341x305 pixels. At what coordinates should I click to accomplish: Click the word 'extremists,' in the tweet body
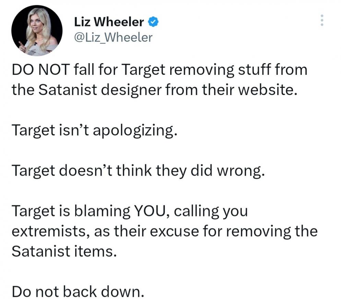pos(51,231)
